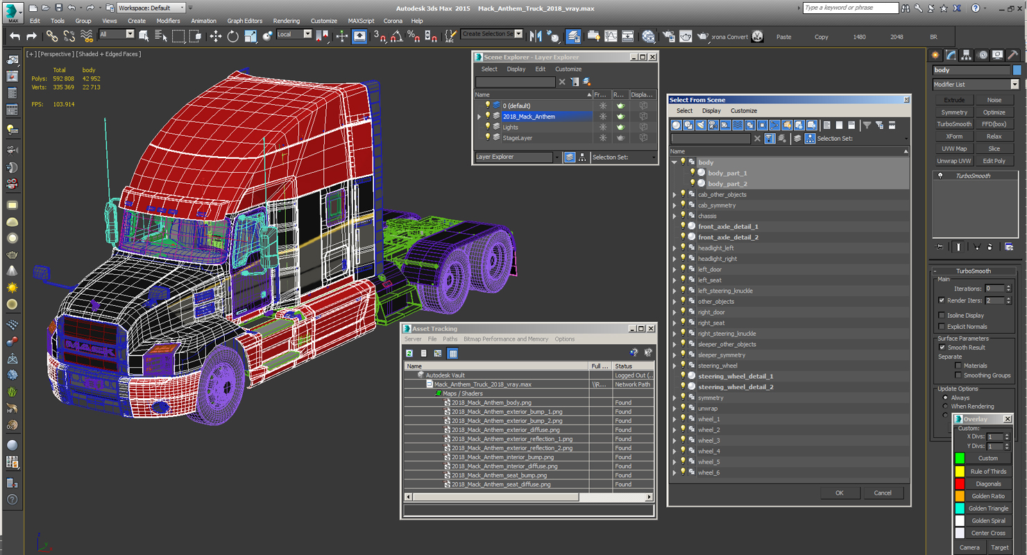The image size is (1027, 555).
Task: Click the Rule of Thirds overlay button
Action: [988, 471]
